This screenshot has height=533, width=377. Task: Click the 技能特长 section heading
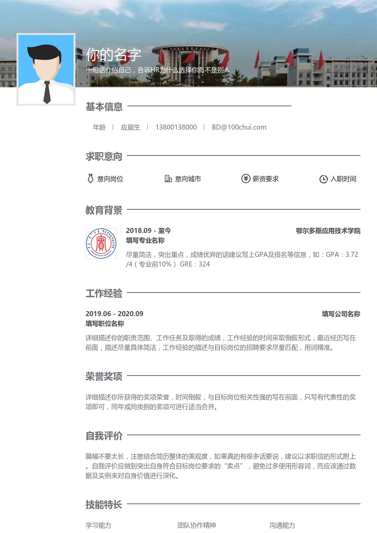coord(104,505)
